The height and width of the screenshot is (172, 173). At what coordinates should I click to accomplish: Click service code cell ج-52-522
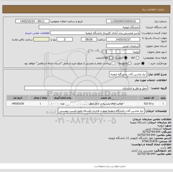(149, 104)
